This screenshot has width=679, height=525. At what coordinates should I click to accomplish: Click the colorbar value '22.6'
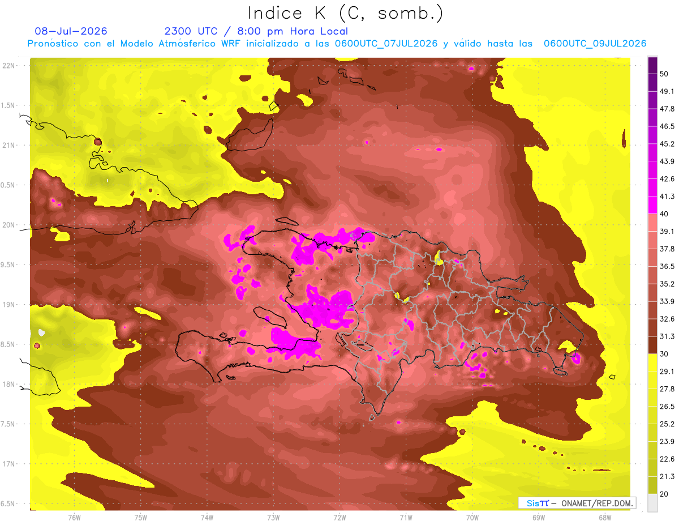coord(667,459)
